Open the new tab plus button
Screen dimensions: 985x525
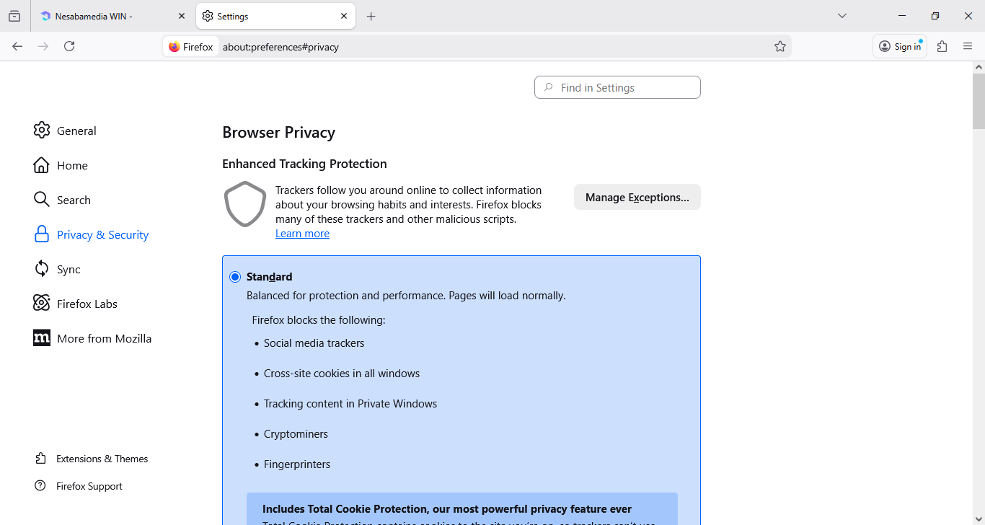[x=371, y=16]
